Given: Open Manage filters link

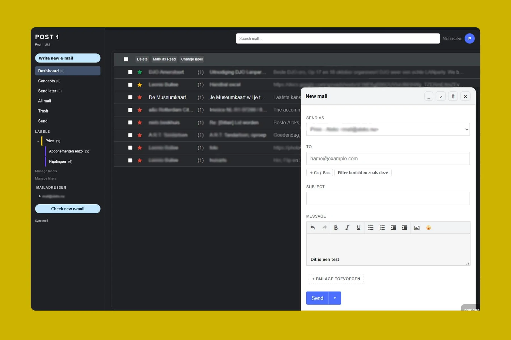Looking at the screenshot, I should tap(46, 178).
